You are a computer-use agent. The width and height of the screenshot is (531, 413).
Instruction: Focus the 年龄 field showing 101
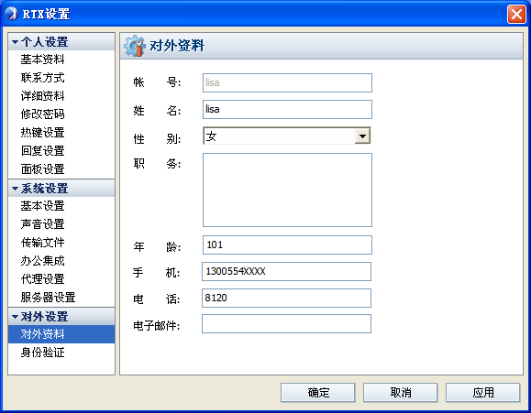point(287,245)
